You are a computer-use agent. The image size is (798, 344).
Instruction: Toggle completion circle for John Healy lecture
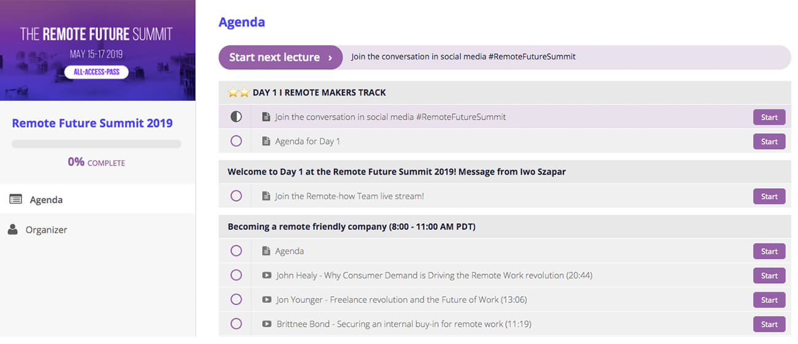[236, 275]
